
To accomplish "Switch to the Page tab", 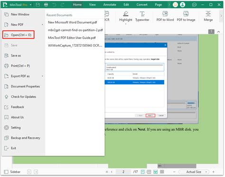I will point(159,5).
